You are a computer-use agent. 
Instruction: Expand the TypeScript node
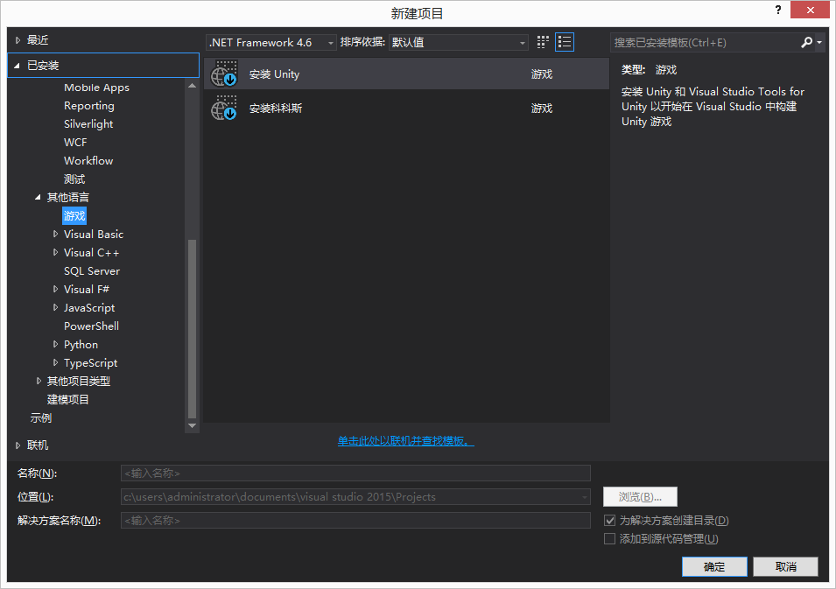point(55,362)
